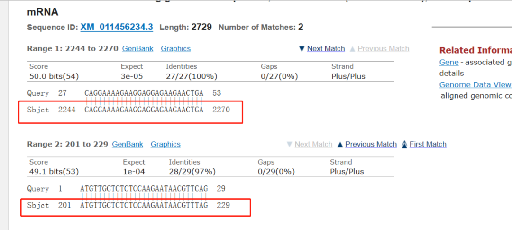Image resolution: width=512 pixels, height=230 pixels.
Task: Open the Graphics link for Range 2
Action: [x=165, y=145]
